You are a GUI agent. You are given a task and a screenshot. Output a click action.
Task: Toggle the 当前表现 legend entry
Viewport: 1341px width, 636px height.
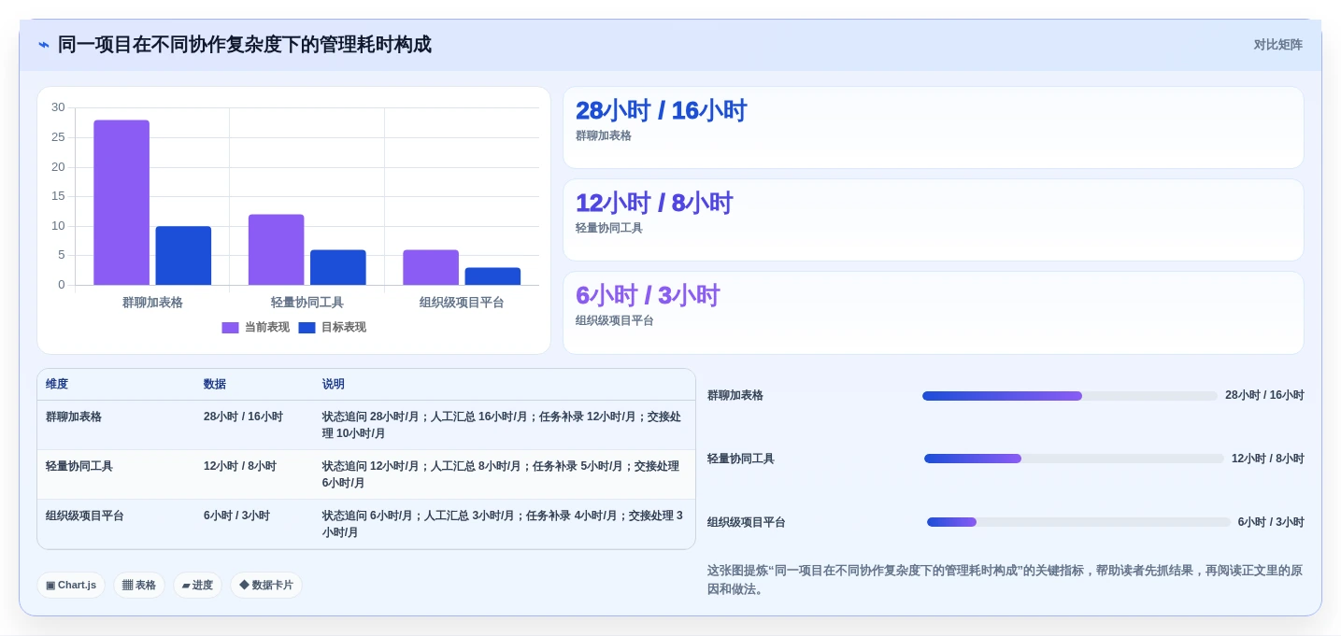255,328
